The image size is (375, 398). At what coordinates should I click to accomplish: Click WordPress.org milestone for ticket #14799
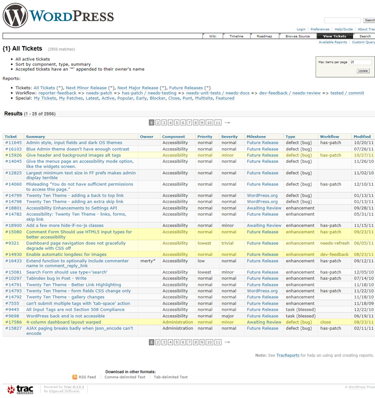coord(262,195)
